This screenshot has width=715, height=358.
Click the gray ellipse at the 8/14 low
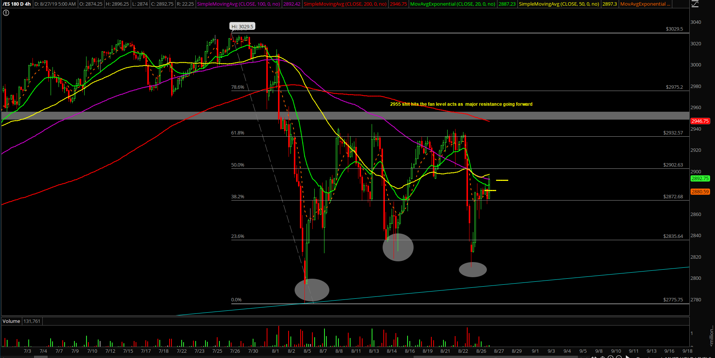[x=398, y=247]
